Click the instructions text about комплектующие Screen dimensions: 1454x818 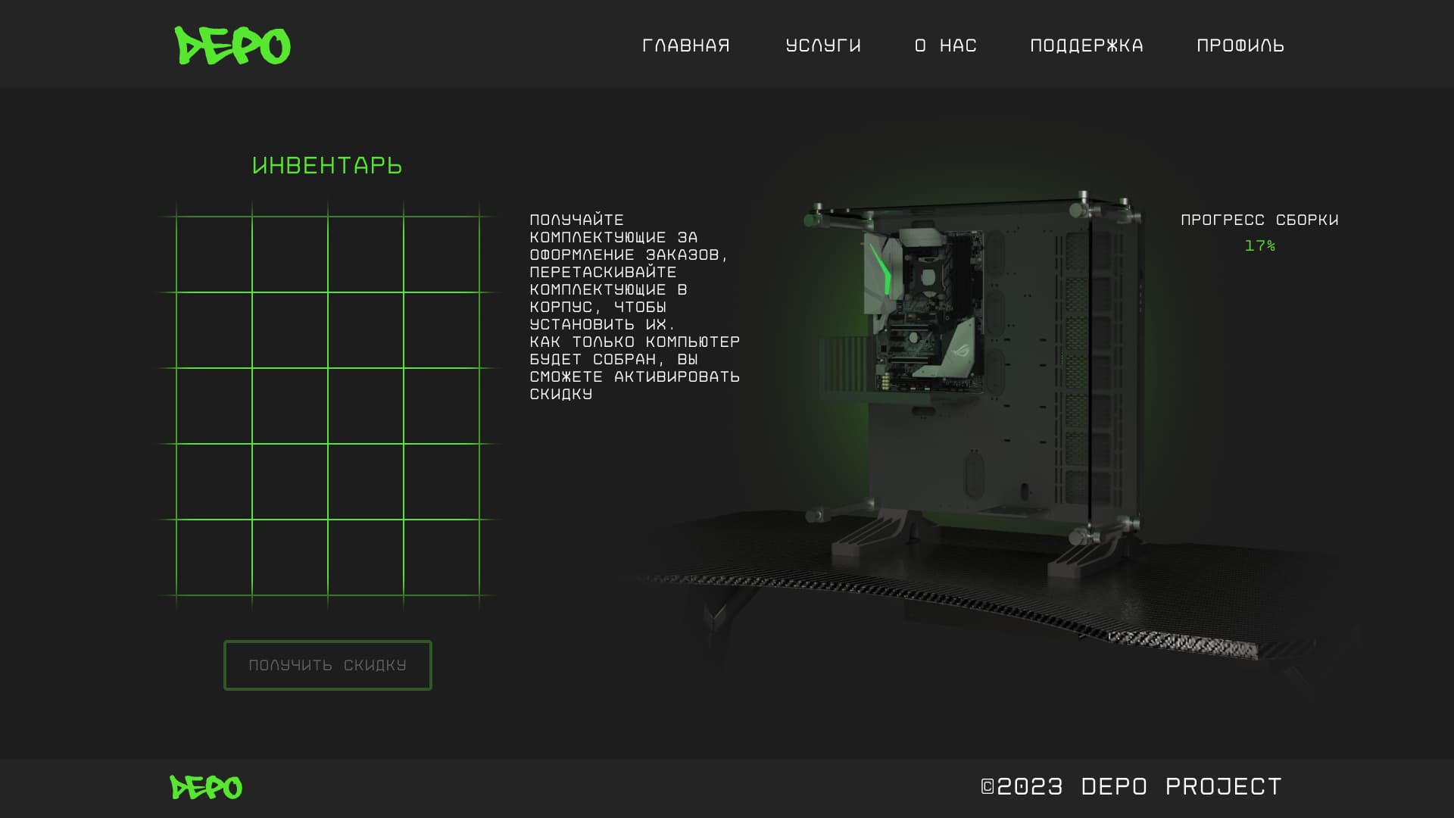[634, 307]
